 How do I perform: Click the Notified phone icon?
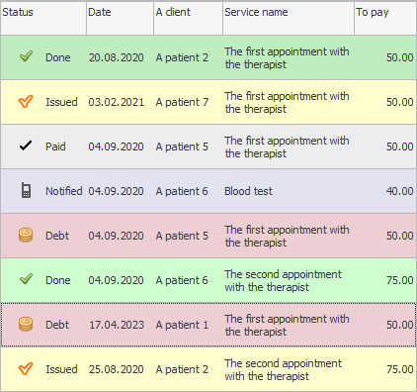click(x=26, y=190)
